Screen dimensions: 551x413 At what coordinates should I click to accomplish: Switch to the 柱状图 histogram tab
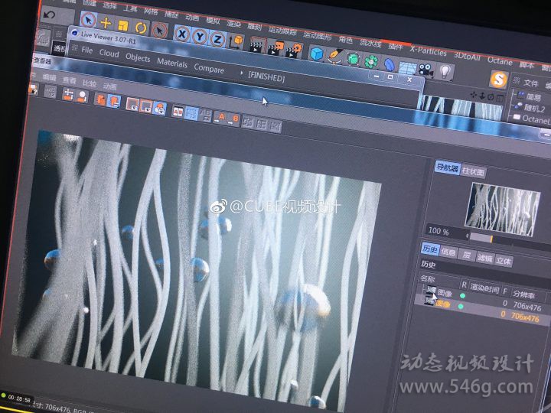coord(473,171)
